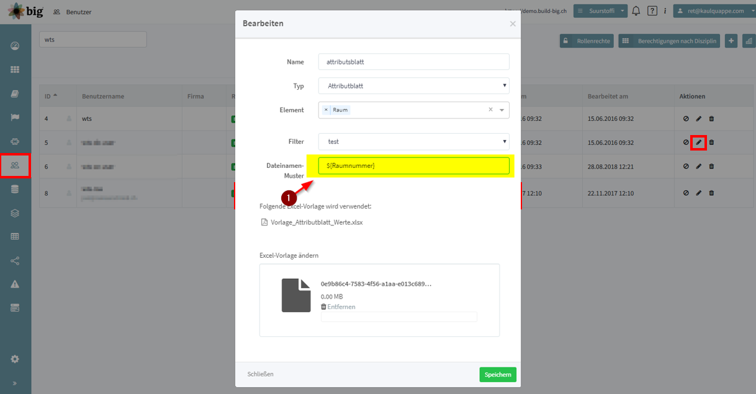Click Berechtigungen nach Disziplin button
This screenshot has width=756, height=394.
tap(670, 41)
